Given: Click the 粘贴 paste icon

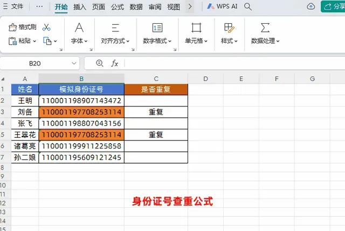Looking at the screenshot, I should [x=12, y=41].
